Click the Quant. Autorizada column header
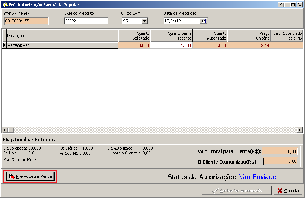This screenshot has height=198, width=305. pyautogui.click(x=210, y=36)
